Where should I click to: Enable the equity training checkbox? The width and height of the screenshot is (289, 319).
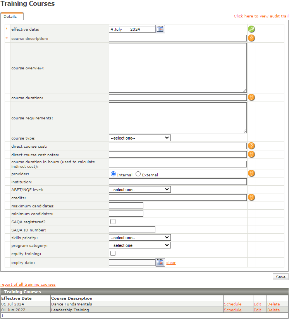point(113,253)
